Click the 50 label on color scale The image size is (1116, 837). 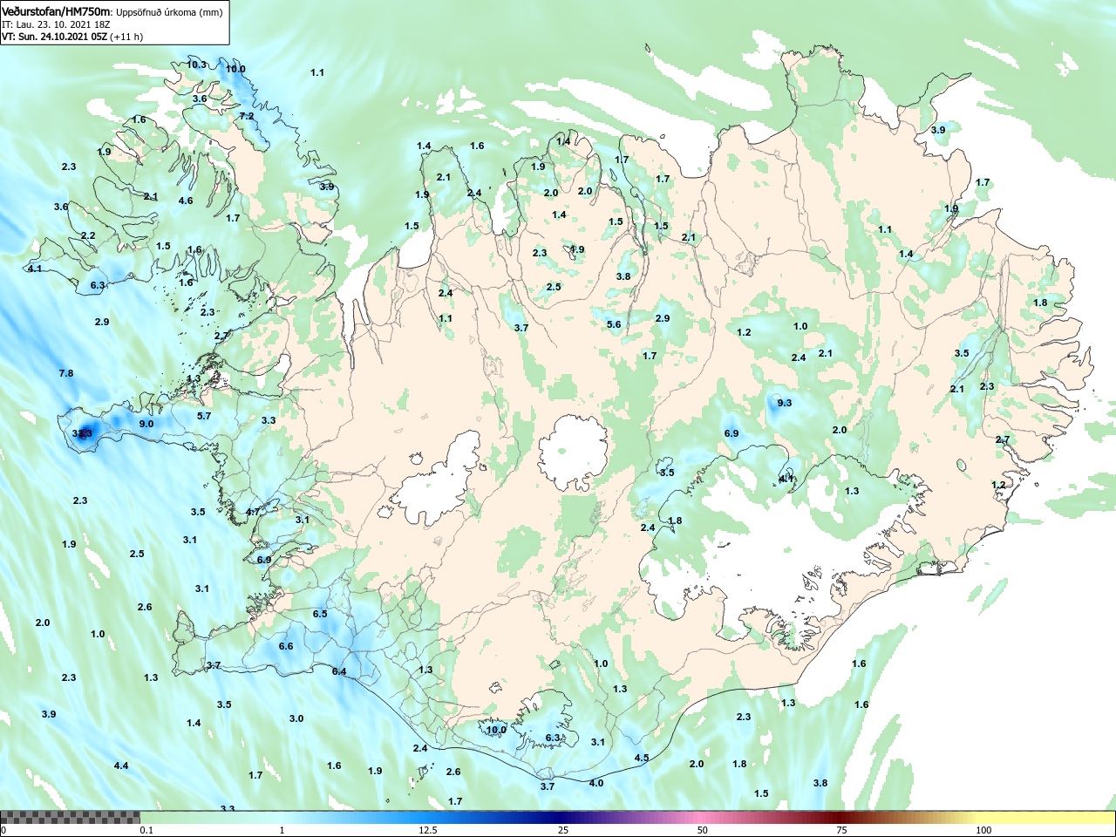703,830
